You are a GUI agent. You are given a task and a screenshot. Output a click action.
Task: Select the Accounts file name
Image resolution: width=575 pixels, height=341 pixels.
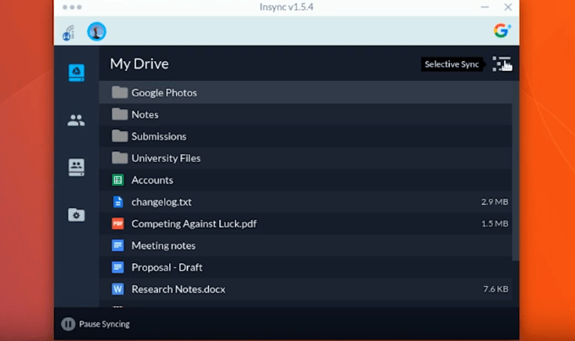coord(152,180)
